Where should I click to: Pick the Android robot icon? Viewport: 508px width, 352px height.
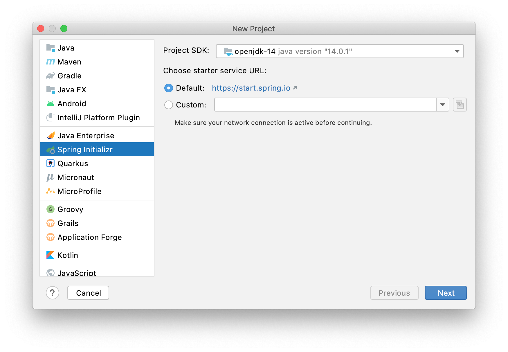(51, 103)
